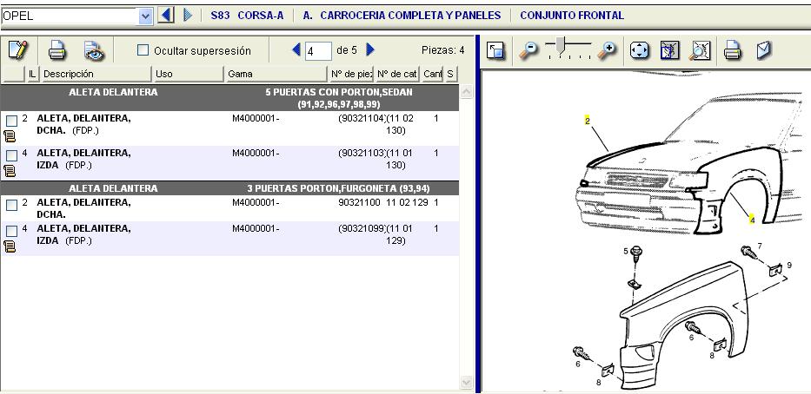
Task: Check the ALETA DELANTERA DCHA. 90321100 row
Action: [12, 206]
